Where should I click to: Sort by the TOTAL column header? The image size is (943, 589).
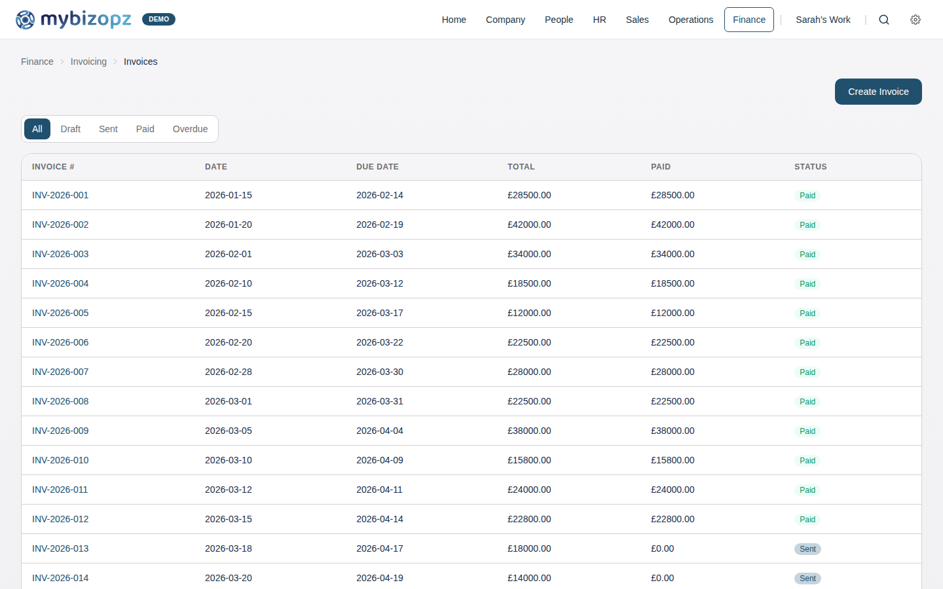pyautogui.click(x=521, y=167)
